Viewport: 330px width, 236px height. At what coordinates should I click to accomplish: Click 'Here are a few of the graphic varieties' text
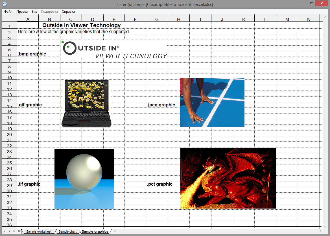[x=73, y=32]
